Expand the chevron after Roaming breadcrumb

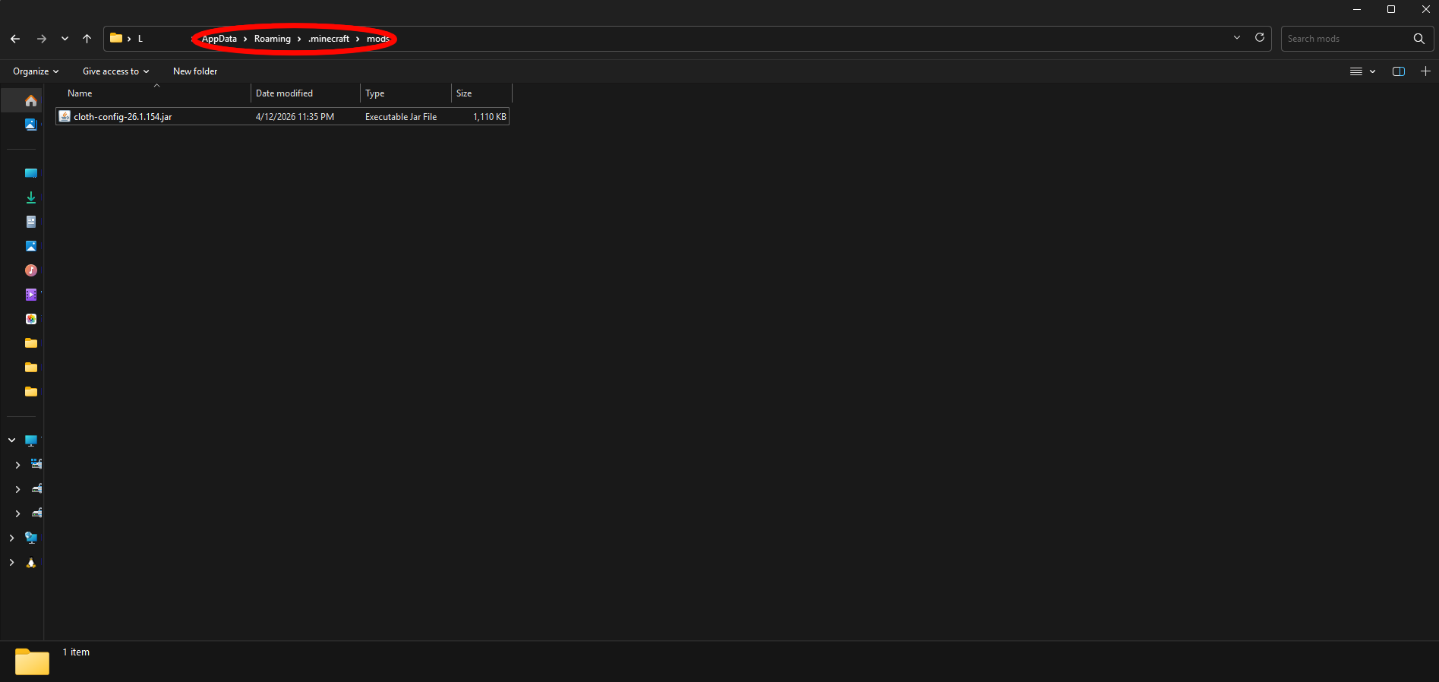click(x=299, y=39)
